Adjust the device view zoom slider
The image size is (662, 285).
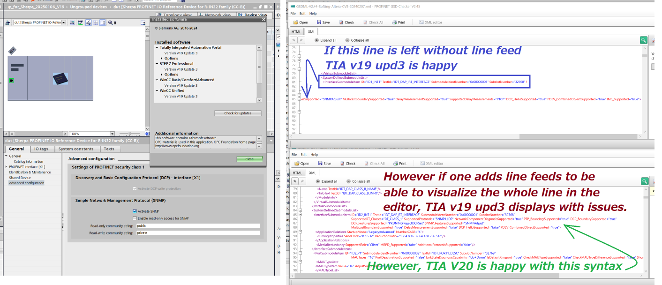[x=129, y=134]
